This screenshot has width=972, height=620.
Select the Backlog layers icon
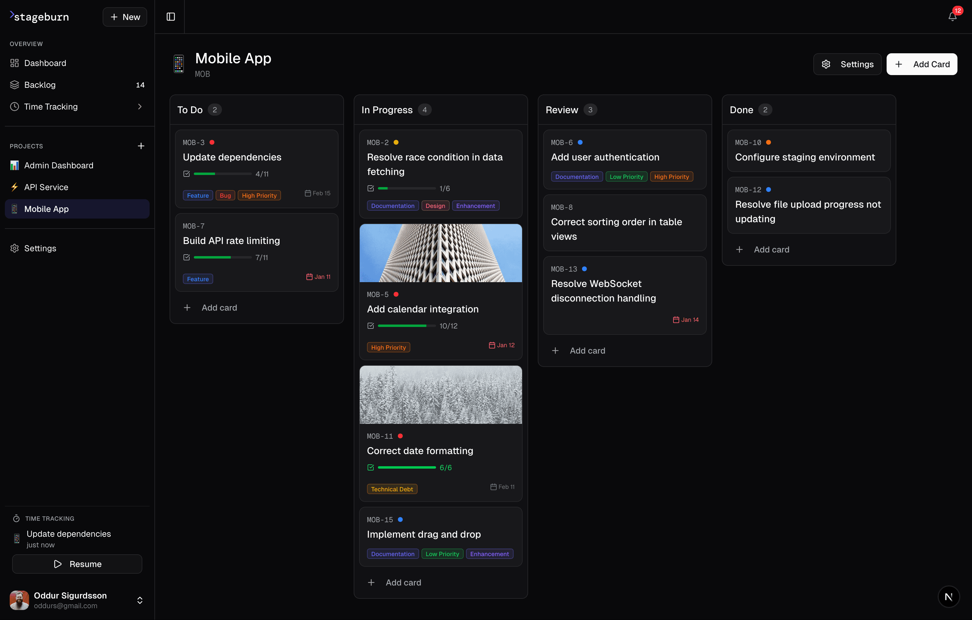pyautogui.click(x=15, y=85)
